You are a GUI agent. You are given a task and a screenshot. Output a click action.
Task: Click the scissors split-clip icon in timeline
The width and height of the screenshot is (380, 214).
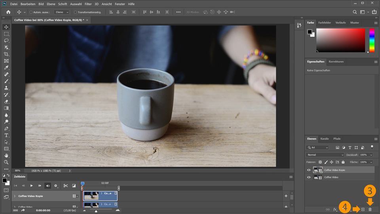[66, 185]
